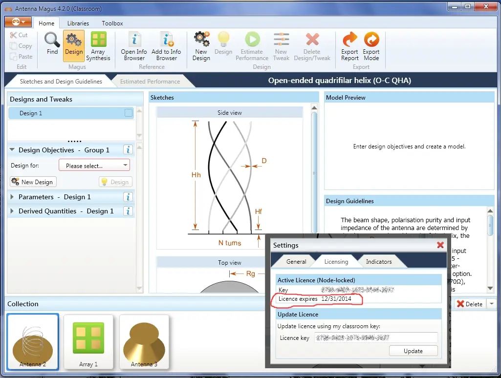Viewport: 501px width, 378px height.
Task: Select the Design 1 row
Action: [x=70, y=113]
